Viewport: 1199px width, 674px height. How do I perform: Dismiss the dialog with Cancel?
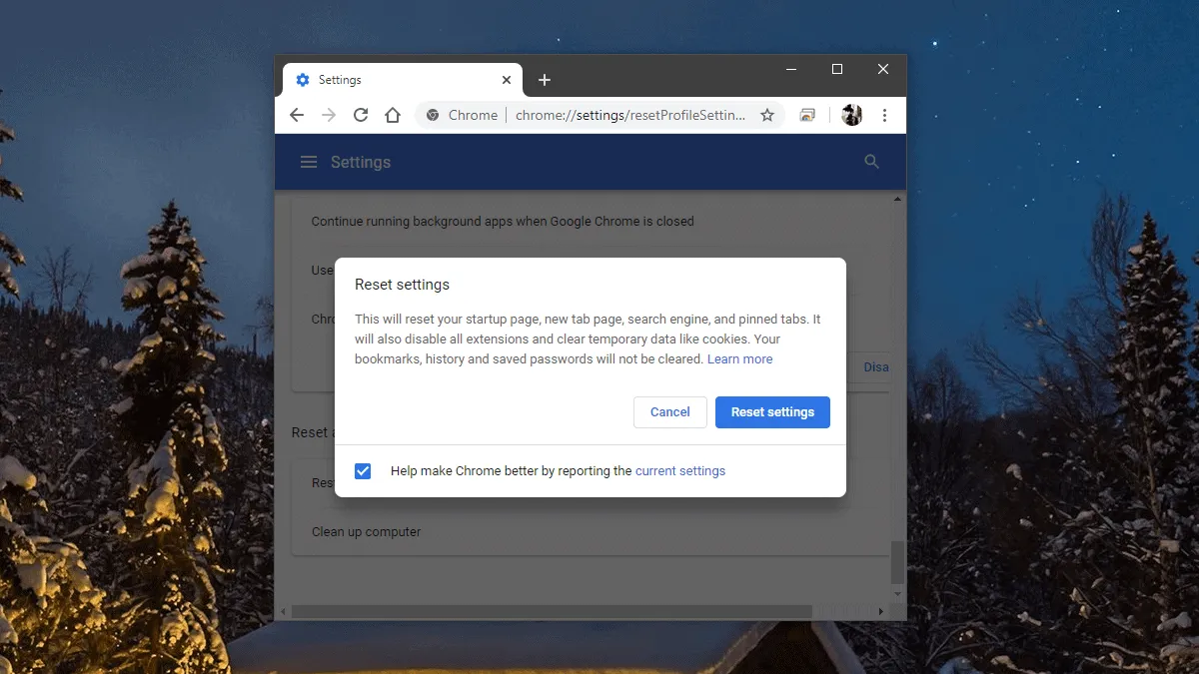[x=669, y=411]
